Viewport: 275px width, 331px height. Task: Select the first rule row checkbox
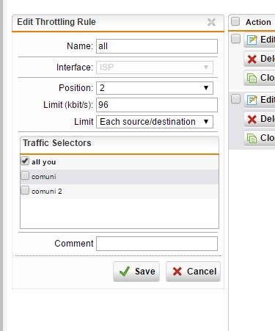tap(235, 39)
